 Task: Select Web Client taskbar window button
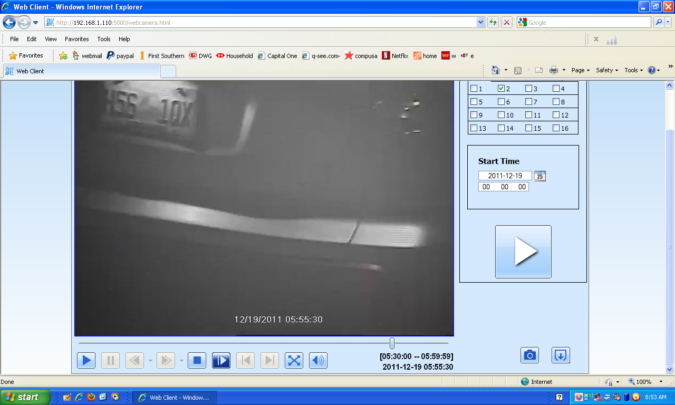[174, 398]
